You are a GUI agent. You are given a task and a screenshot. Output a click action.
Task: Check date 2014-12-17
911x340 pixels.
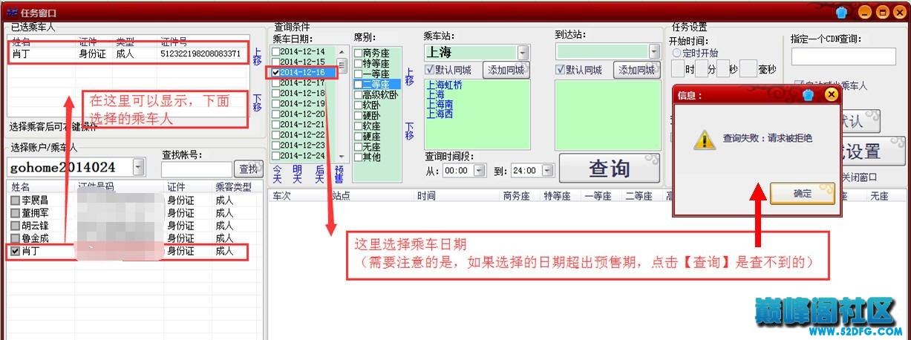coord(276,83)
